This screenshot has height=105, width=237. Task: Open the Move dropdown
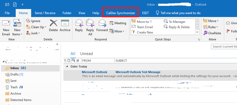(211, 21)
